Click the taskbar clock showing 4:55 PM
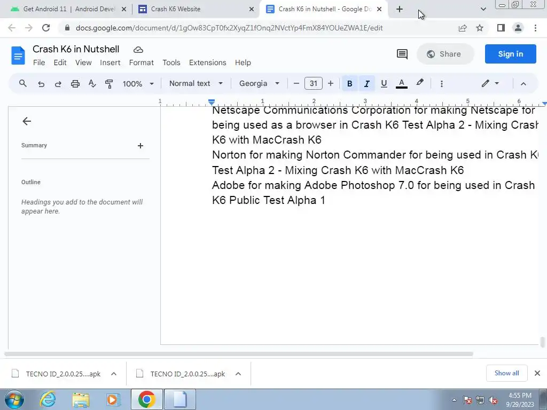The image size is (547, 410). click(520, 400)
